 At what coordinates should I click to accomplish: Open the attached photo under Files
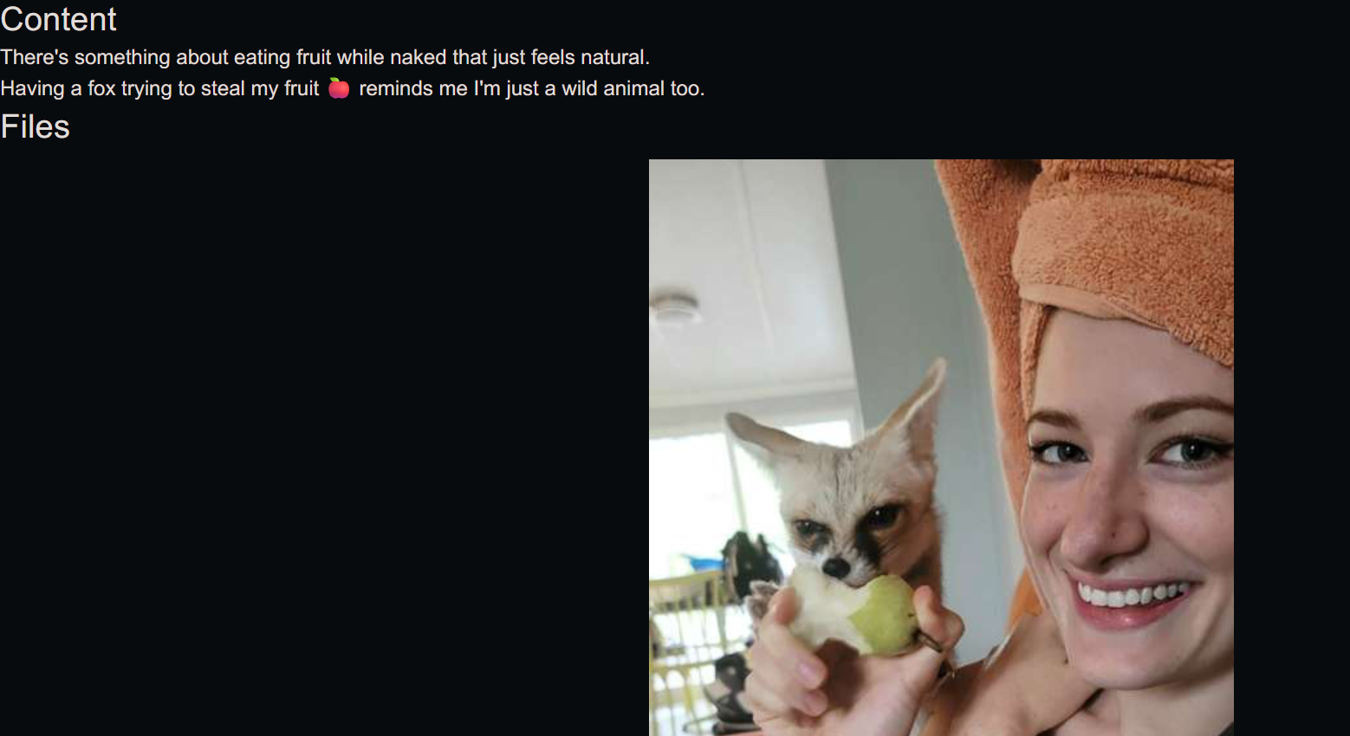click(941, 448)
